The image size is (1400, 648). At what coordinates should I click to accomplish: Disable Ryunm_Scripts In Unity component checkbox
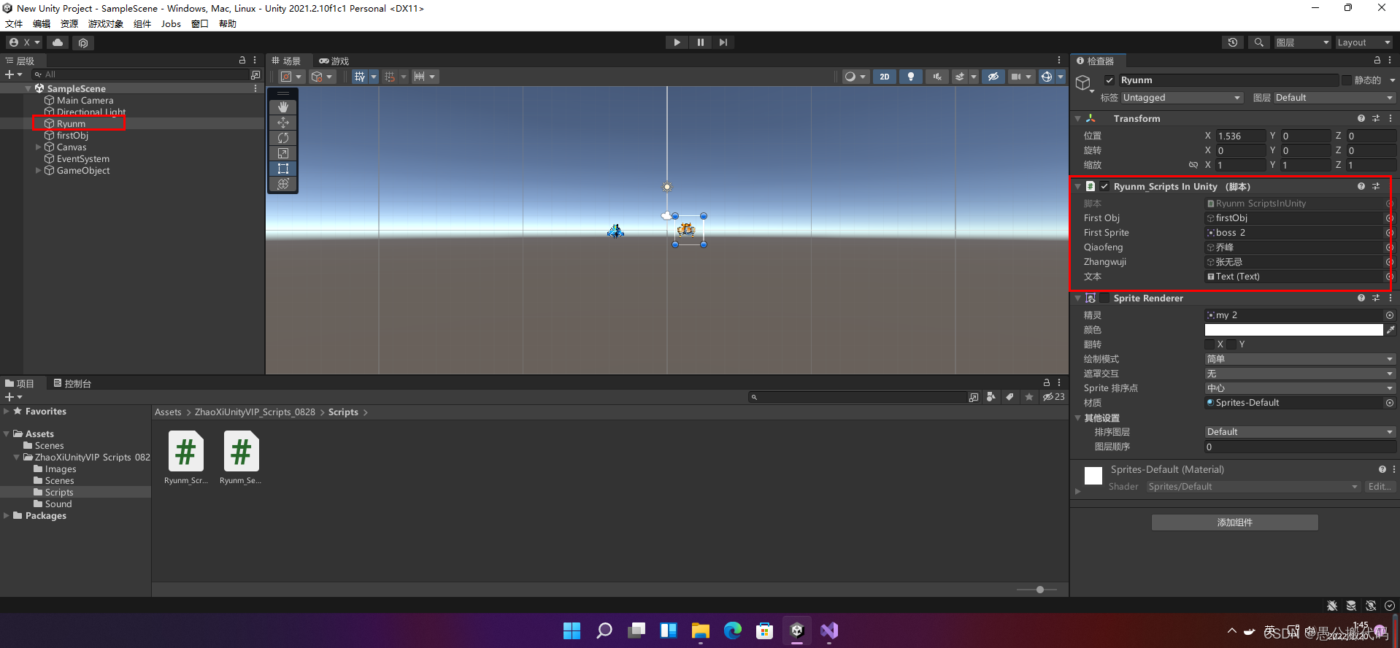coord(1104,187)
